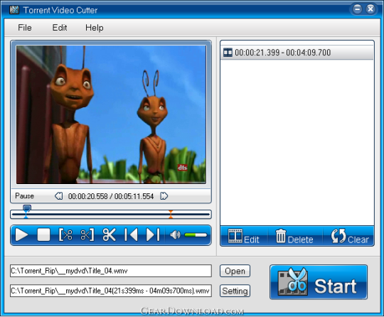384x317 pixels.
Task: Click the Open button for source file
Action: point(235,271)
